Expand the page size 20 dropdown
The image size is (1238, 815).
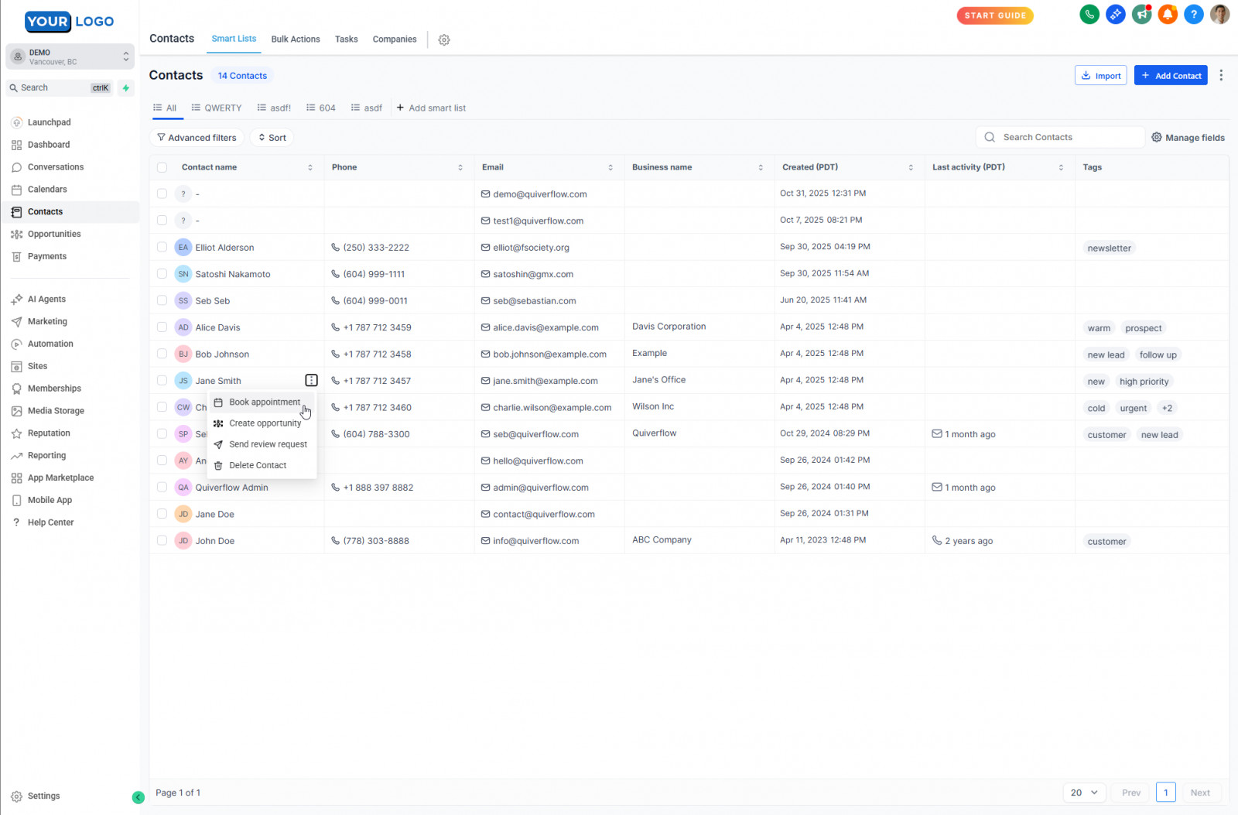(1084, 793)
